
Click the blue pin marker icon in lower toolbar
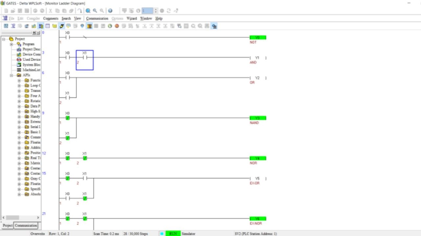pyautogui.click(x=82, y=26)
